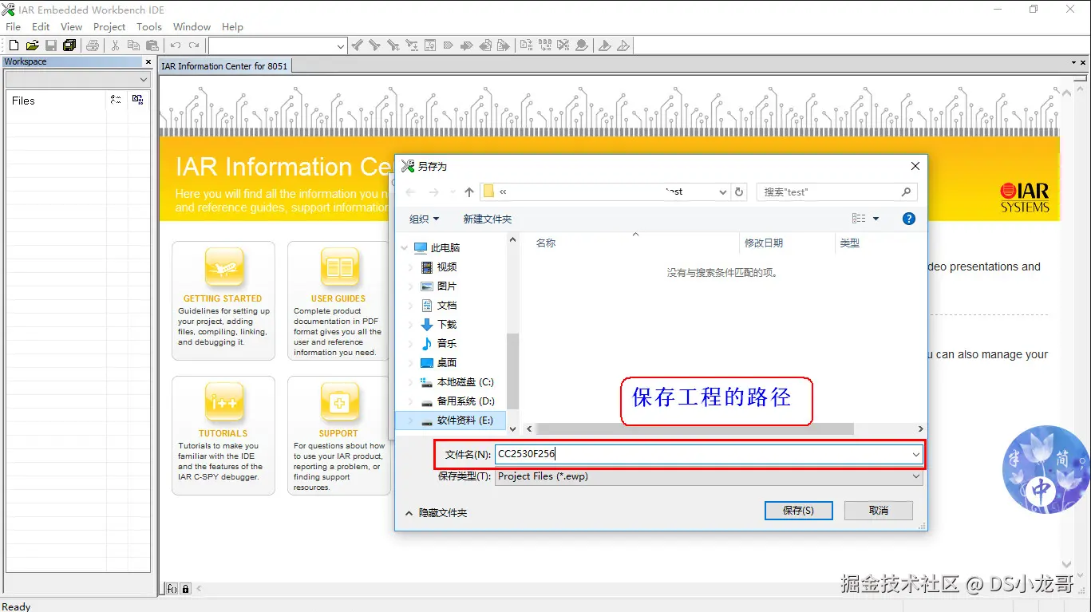
Task: Click the 新建文件夹 button
Action: (488, 219)
